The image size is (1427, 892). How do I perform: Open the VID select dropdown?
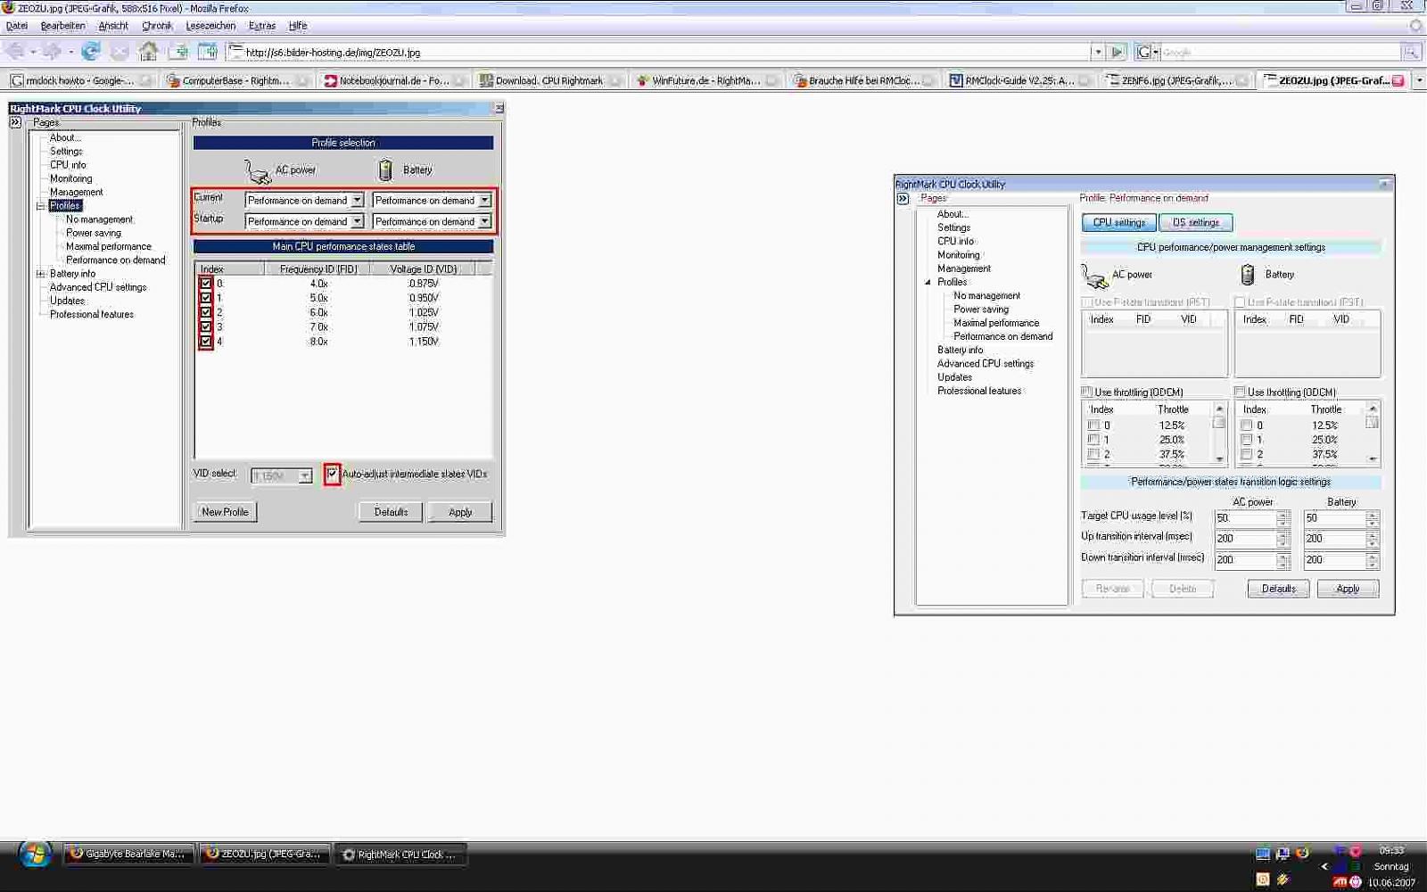coord(305,476)
